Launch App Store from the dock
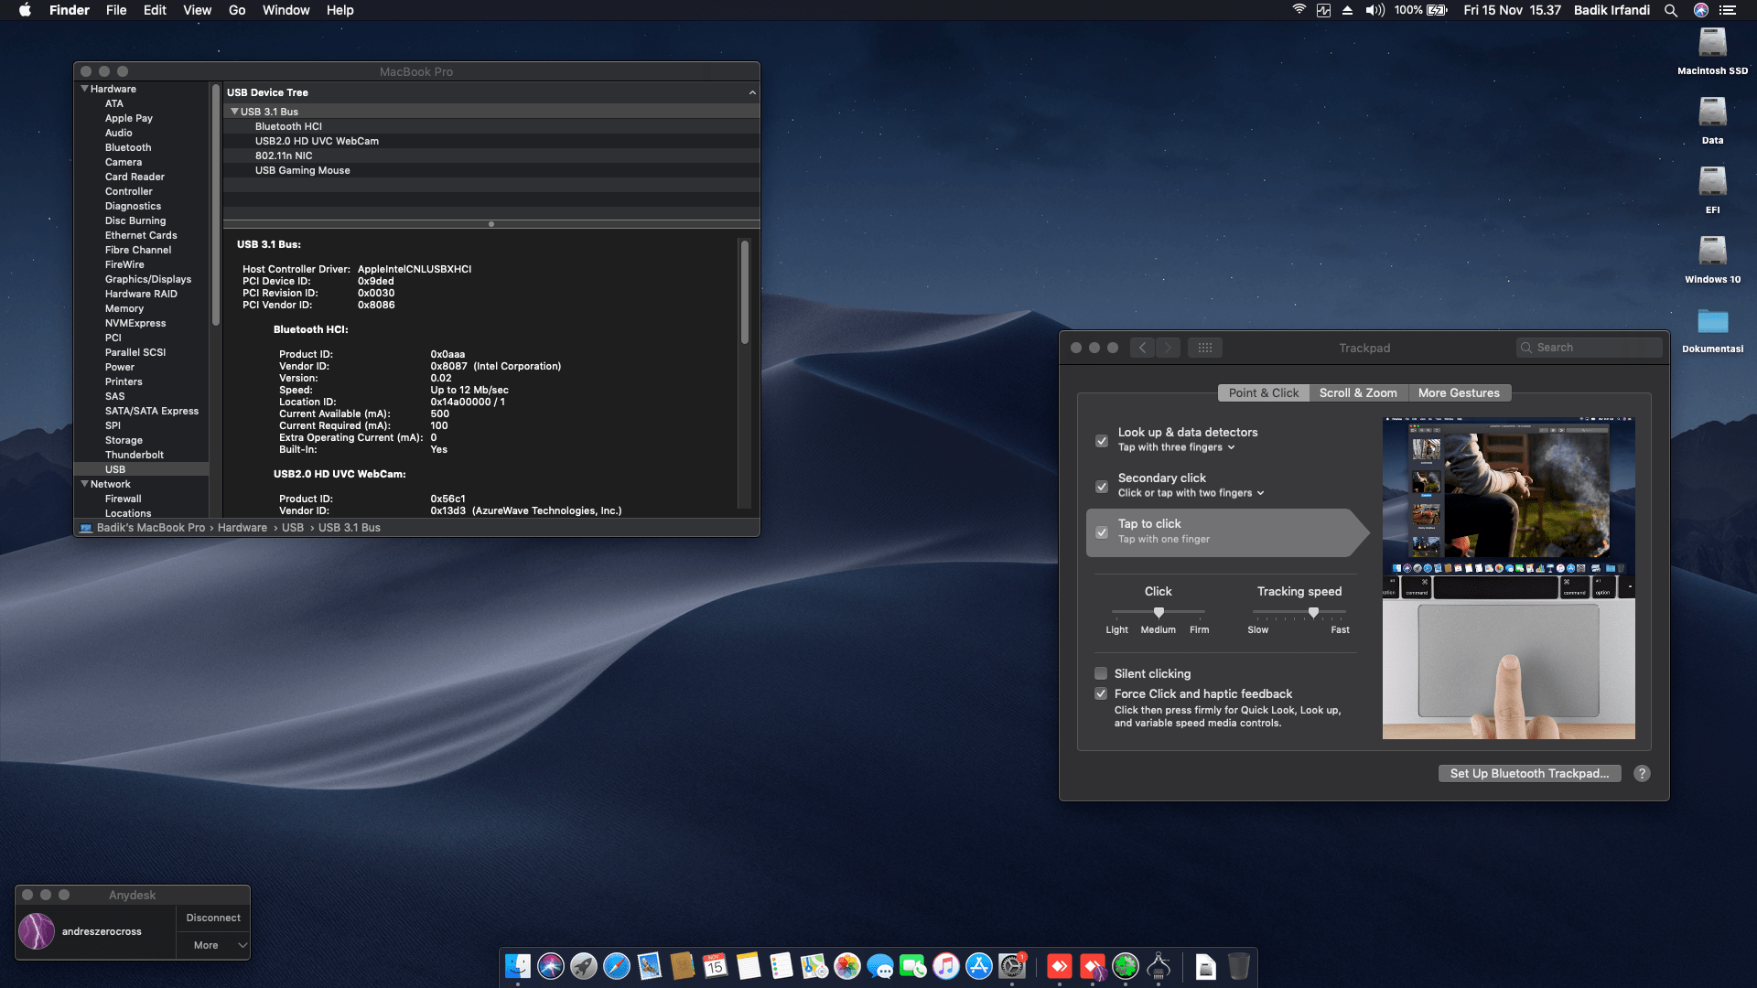Image resolution: width=1757 pixels, height=988 pixels. 979,966
